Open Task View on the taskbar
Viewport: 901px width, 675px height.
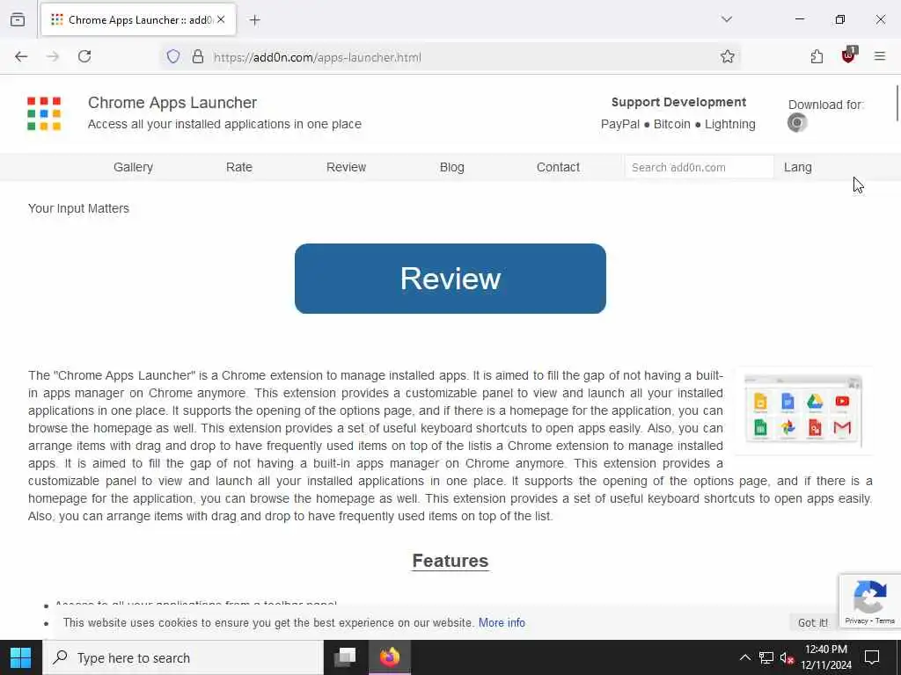[345, 657]
